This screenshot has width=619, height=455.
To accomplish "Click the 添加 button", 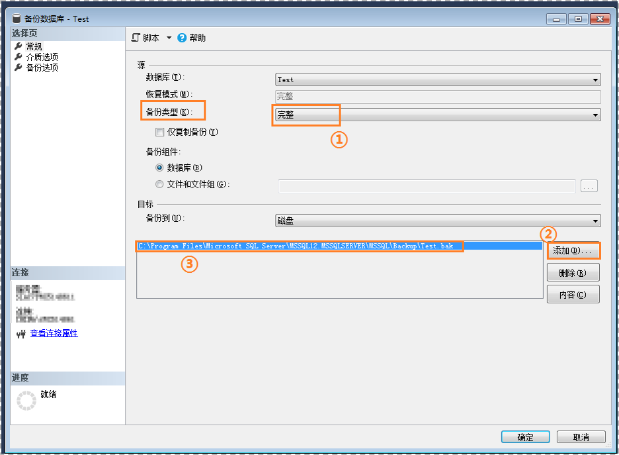I will 573,250.
